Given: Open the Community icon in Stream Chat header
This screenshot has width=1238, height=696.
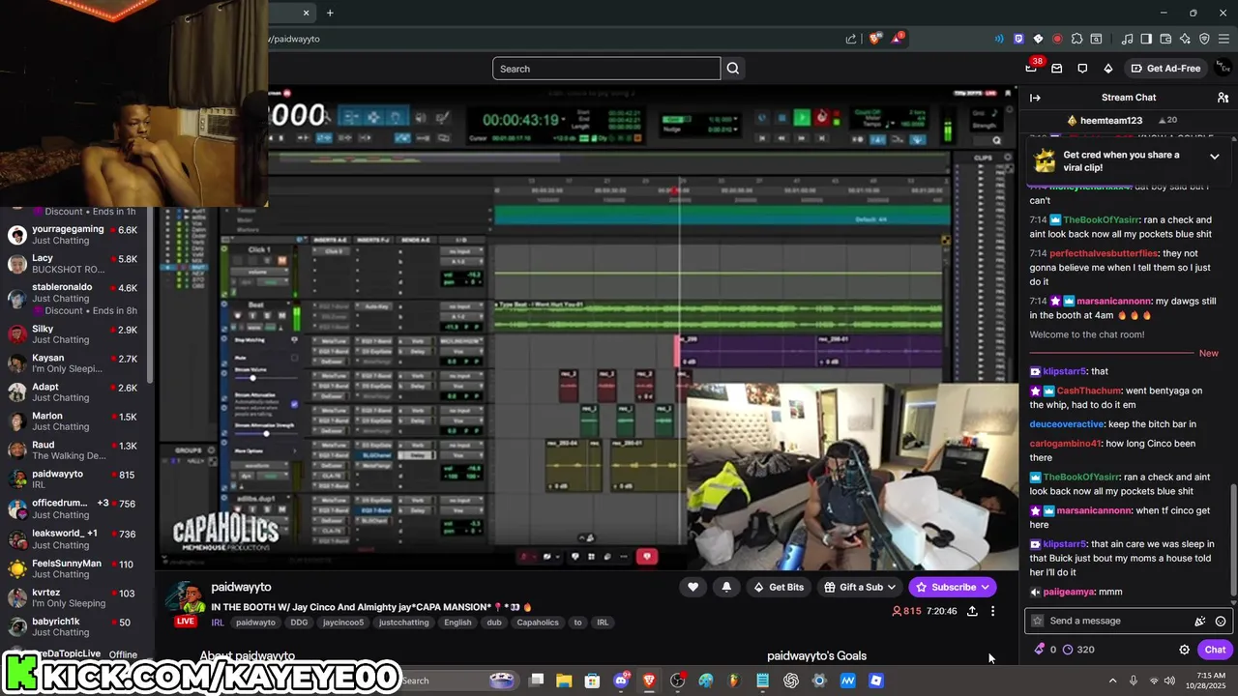Looking at the screenshot, I should pyautogui.click(x=1223, y=98).
